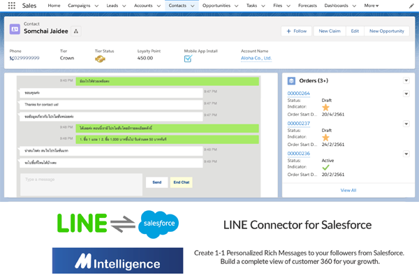The width and height of the screenshot is (419, 278).
Task: Click the End Chat button
Action: [x=181, y=182]
